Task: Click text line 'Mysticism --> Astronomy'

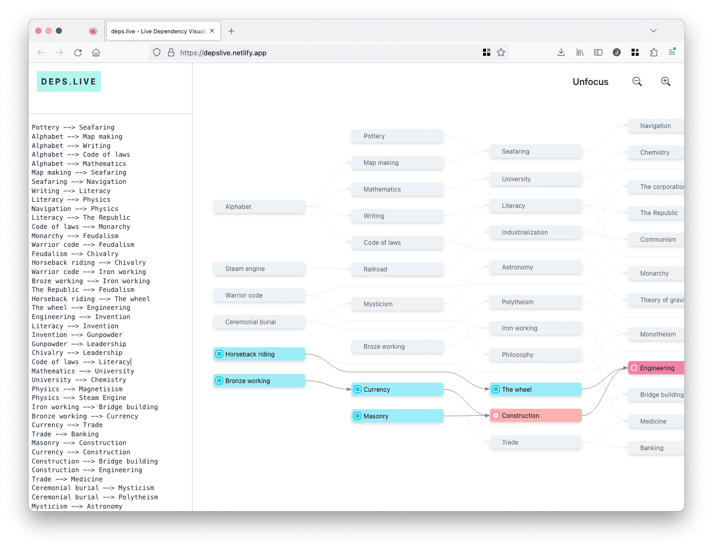Action: [x=77, y=506]
